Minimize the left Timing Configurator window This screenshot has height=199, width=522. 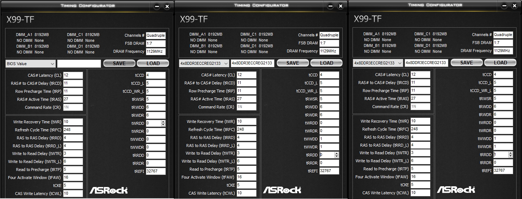point(157,7)
